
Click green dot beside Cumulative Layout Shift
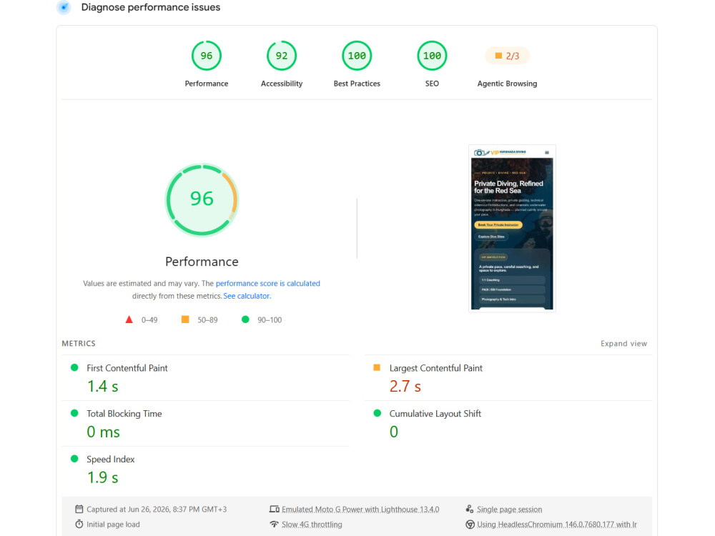point(377,413)
